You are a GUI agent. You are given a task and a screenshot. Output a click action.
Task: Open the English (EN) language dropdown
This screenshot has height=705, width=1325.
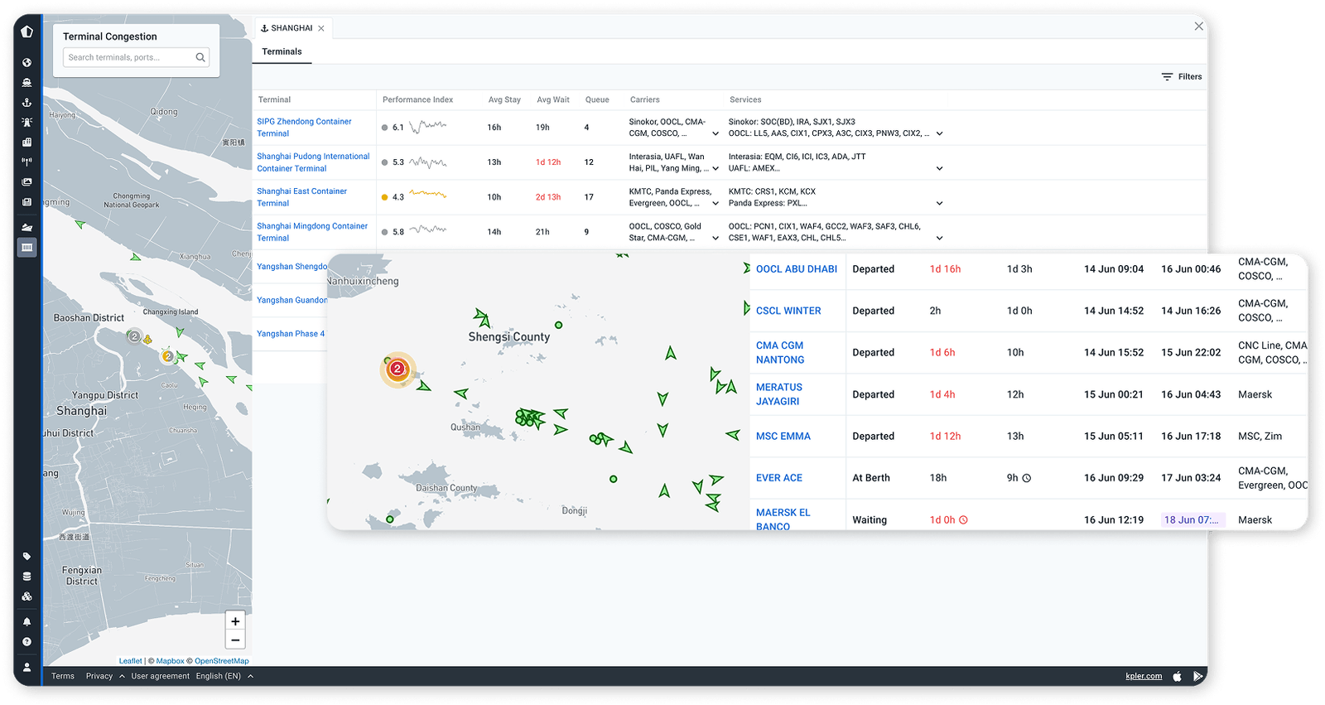tap(224, 676)
